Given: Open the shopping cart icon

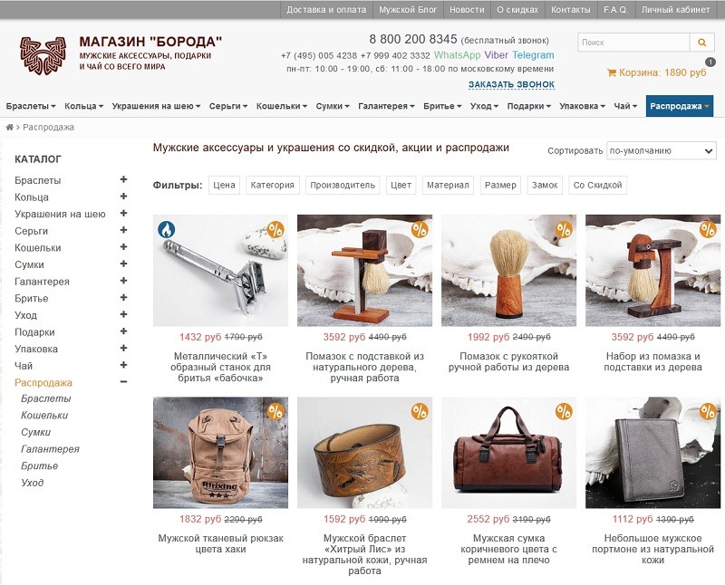Looking at the screenshot, I should click(611, 72).
